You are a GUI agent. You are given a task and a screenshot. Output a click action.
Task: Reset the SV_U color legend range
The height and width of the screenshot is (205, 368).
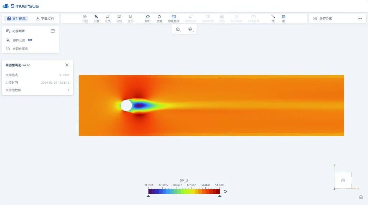(225, 191)
